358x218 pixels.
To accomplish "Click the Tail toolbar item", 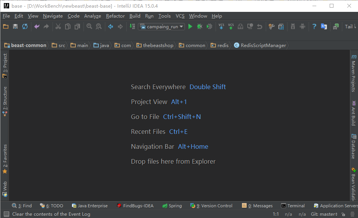I will pyautogui.click(x=349, y=27).
